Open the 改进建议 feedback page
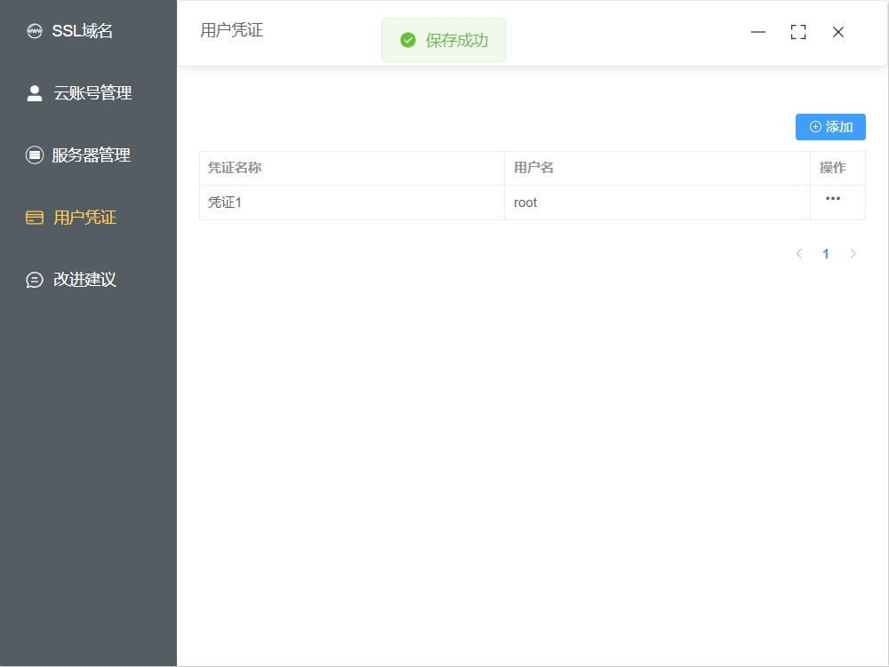 click(x=84, y=280)
